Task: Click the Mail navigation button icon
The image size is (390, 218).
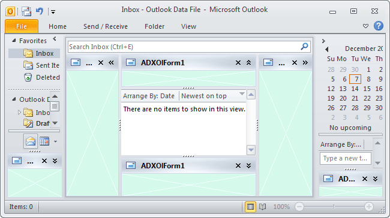Action: coord(31,141)
